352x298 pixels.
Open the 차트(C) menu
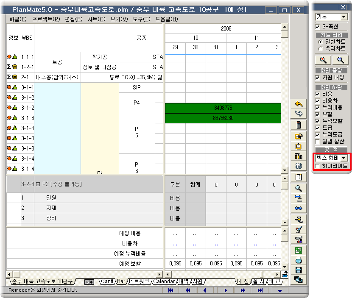96,19
